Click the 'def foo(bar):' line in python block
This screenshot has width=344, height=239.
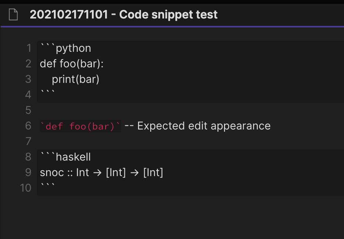coord(72,64)
